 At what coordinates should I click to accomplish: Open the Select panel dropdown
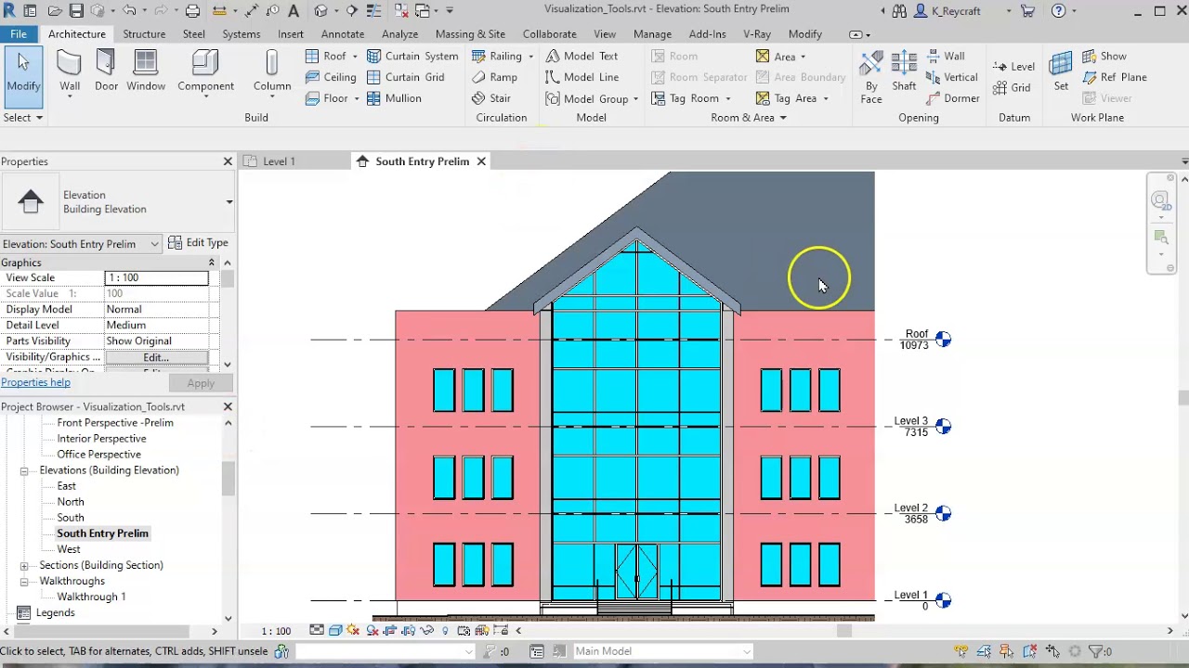[x=38, y=118]
